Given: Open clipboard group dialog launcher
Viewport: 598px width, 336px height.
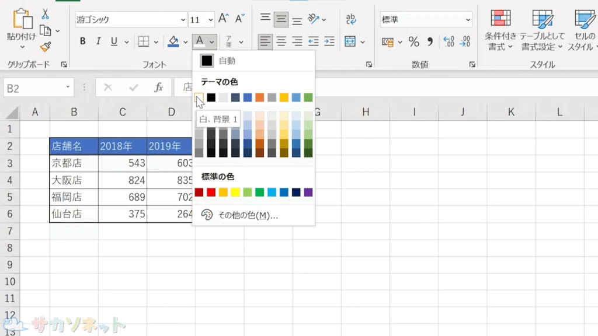Looking at the screenshot, I should tap(64, 65).
